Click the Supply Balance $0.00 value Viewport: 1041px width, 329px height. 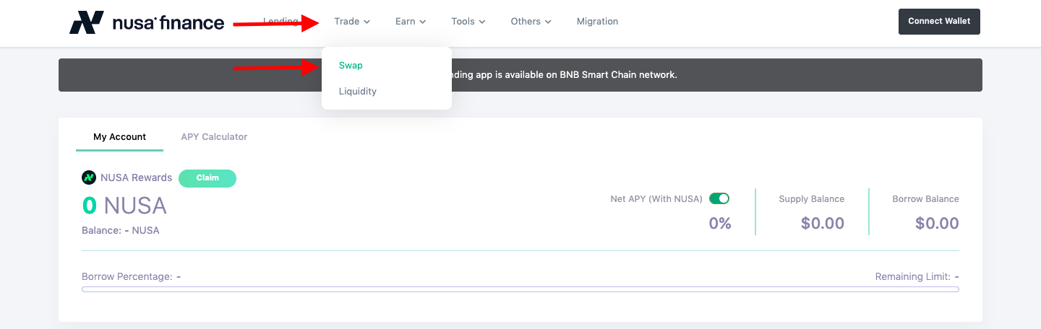click(823, 224)
